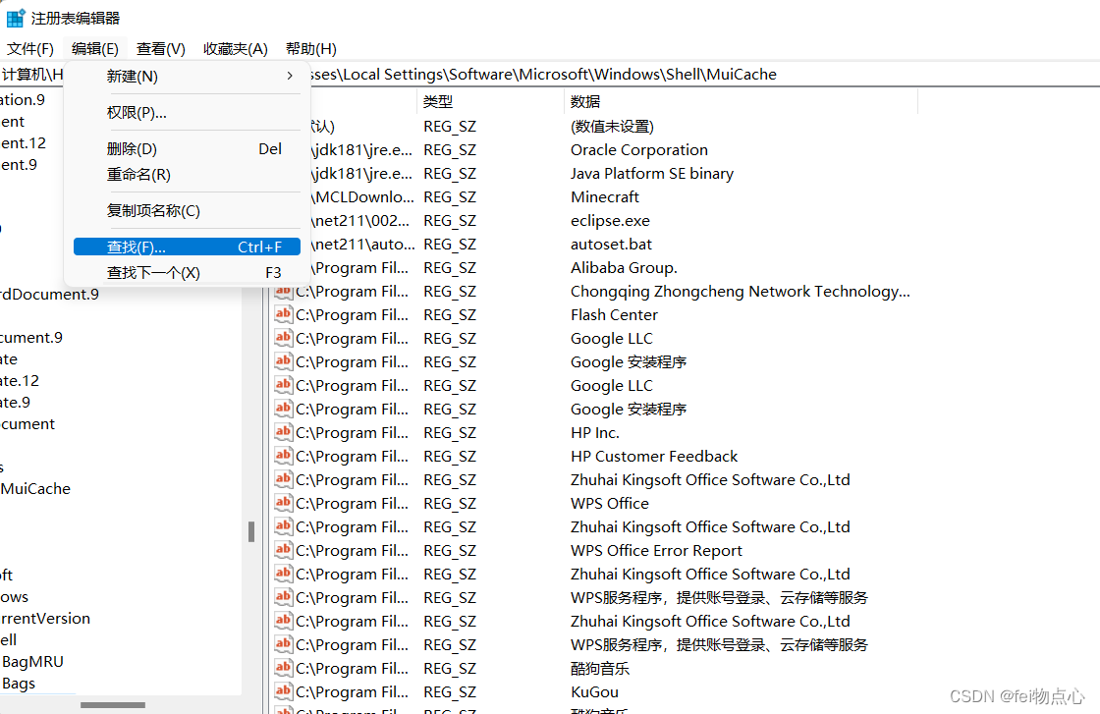
Task: Select the HP Inc. data cell
Action: tap(595, 433)
